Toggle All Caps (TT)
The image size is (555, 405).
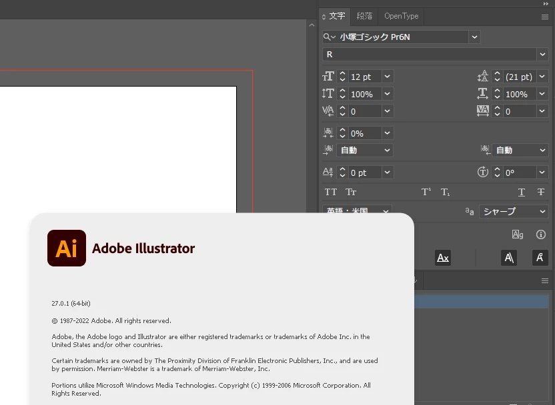tap(331, 192)
